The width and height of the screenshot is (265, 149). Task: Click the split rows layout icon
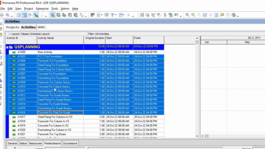205,15
